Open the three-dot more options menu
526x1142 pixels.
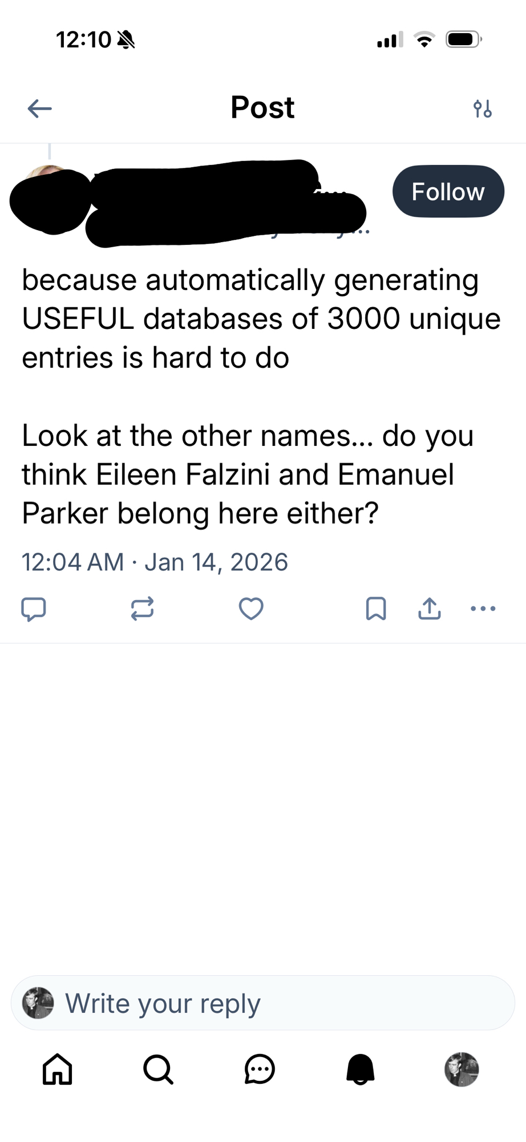pyautogui.click(x=483, y=609)
